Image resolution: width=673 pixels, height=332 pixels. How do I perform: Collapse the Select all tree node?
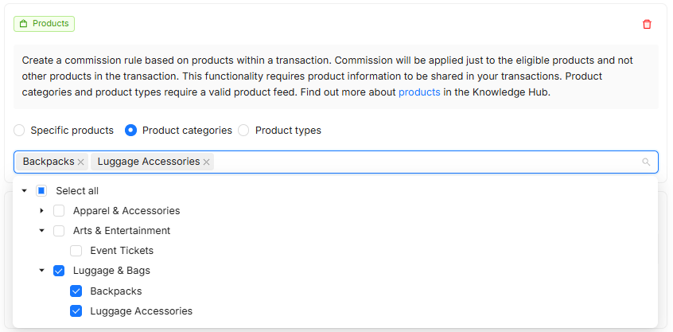click(x=25, y=191)
